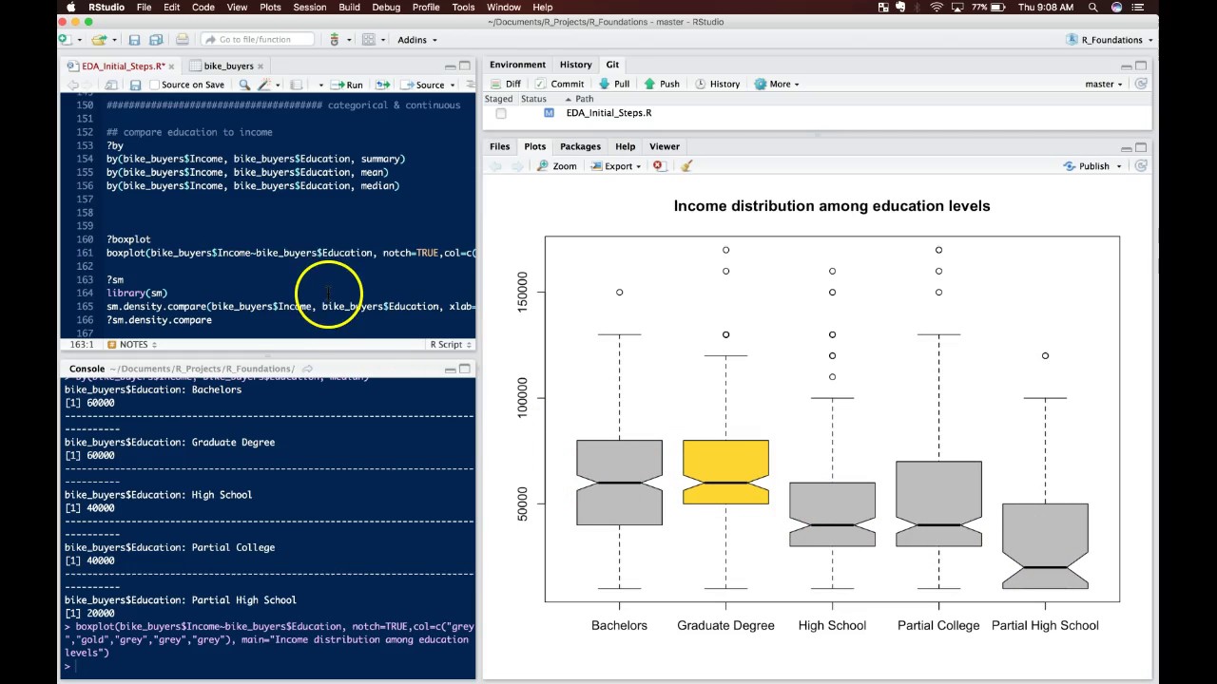Open the Wi-Fi status icon
The height and width of the screenshot is (684, 1217).
coord(937,7)
